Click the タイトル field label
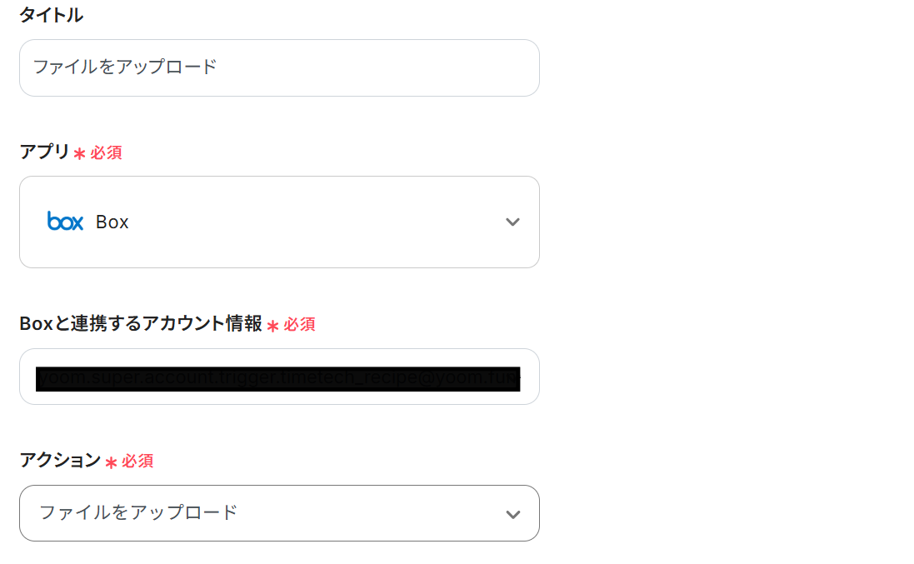914x564 pixels. click(x=51, y=15)
